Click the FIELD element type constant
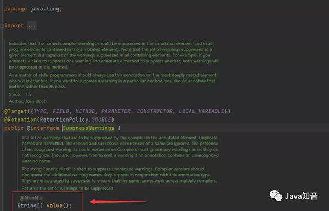 (61, 111)
